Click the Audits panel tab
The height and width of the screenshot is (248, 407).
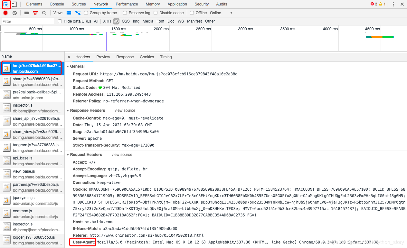(x=222, y=4)
